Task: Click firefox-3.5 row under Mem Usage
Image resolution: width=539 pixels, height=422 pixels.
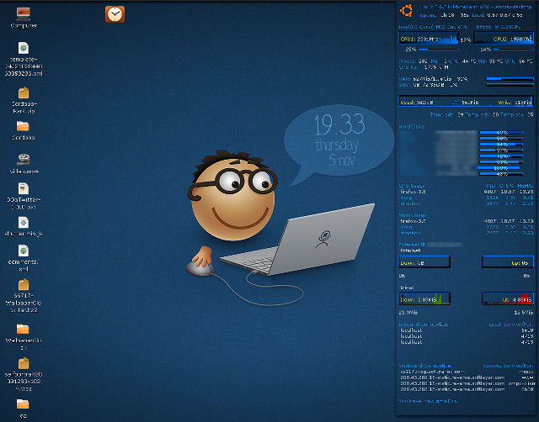Action: (x=466, y=221)
